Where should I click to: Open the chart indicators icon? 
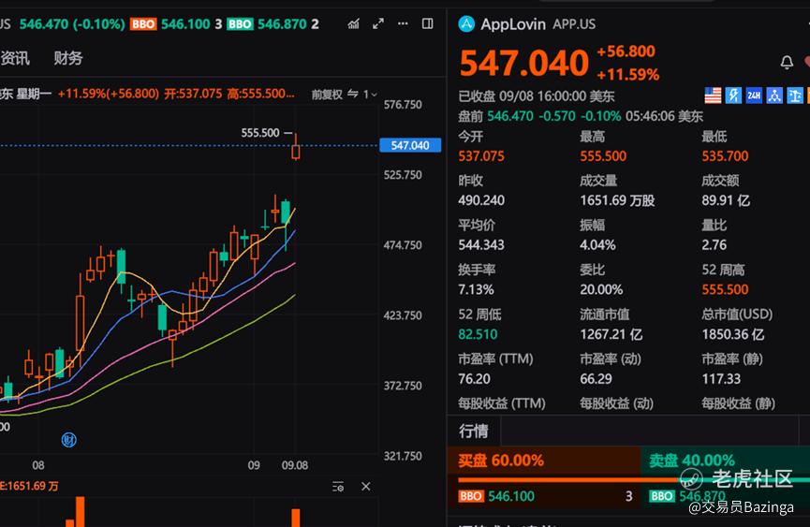353,23
